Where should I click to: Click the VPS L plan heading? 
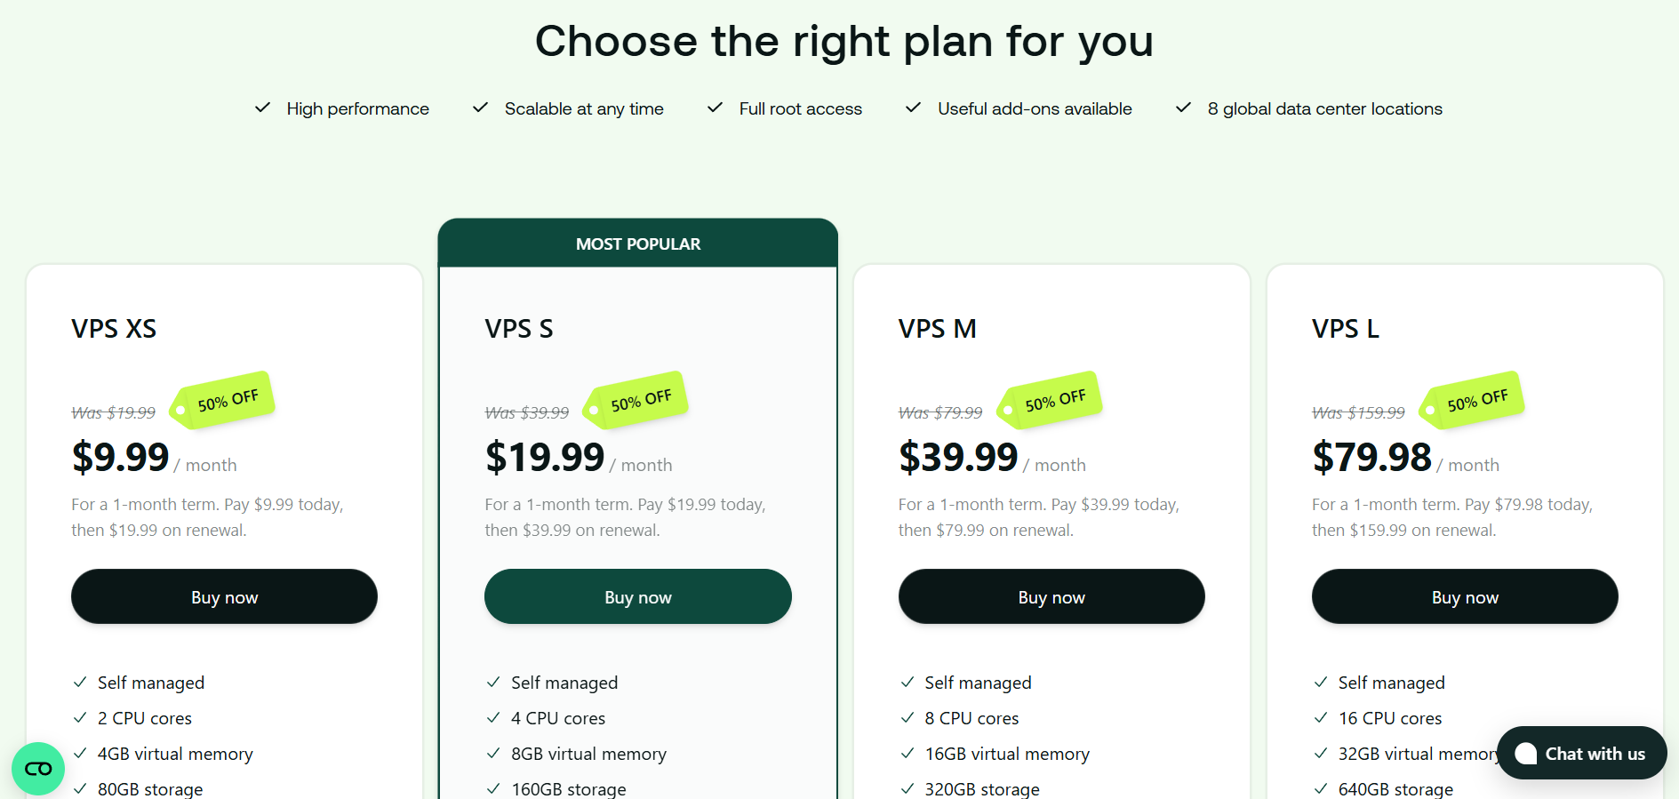tap(1345, 329)
